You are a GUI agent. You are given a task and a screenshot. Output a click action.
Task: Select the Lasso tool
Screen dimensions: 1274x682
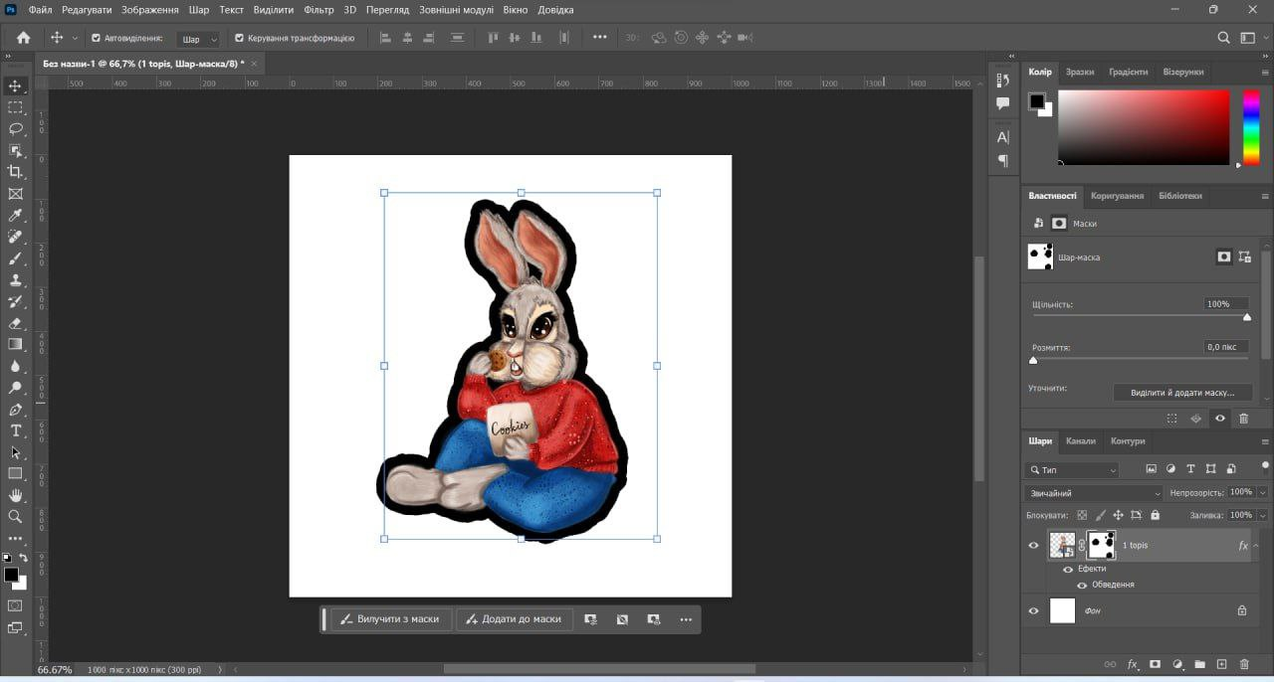coord(15,129)
